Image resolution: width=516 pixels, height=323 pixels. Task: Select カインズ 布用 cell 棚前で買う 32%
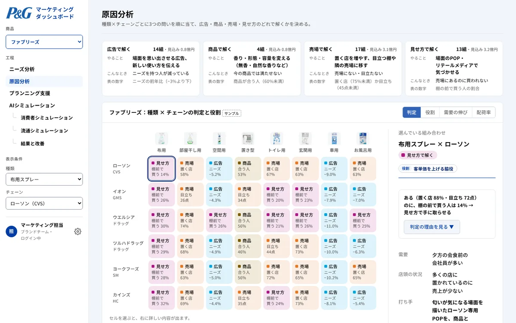(162, 298)
